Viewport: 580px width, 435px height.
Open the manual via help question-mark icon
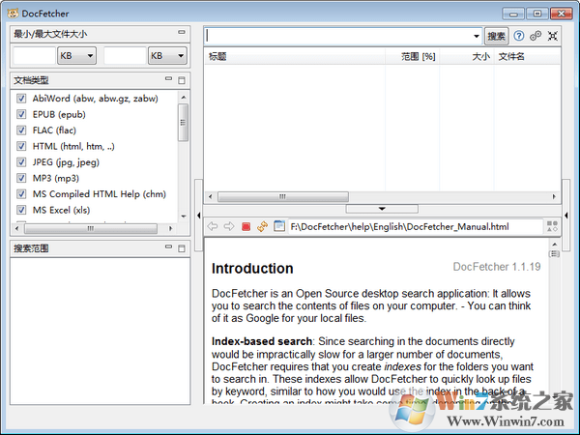click(519, 36)
